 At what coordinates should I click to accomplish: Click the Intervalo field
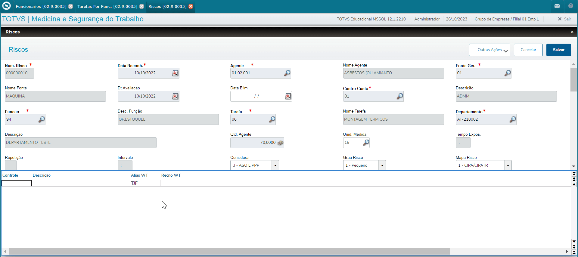point(125,166)
